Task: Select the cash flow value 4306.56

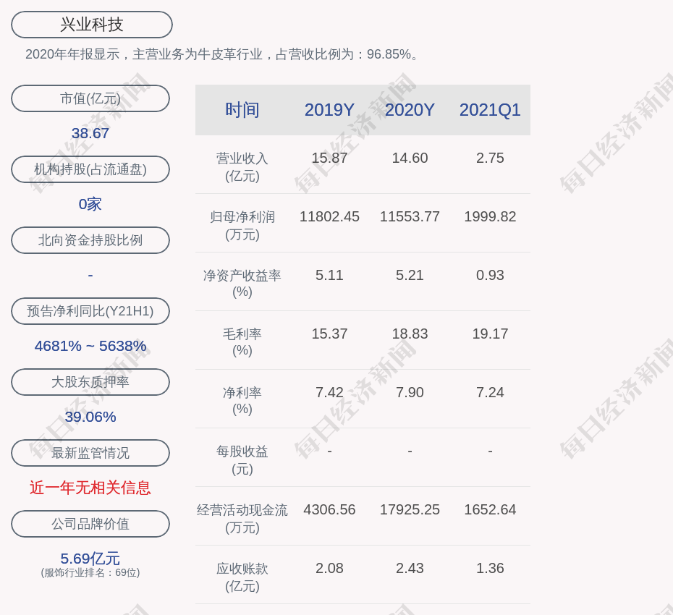Action: (x=329, y=509)
